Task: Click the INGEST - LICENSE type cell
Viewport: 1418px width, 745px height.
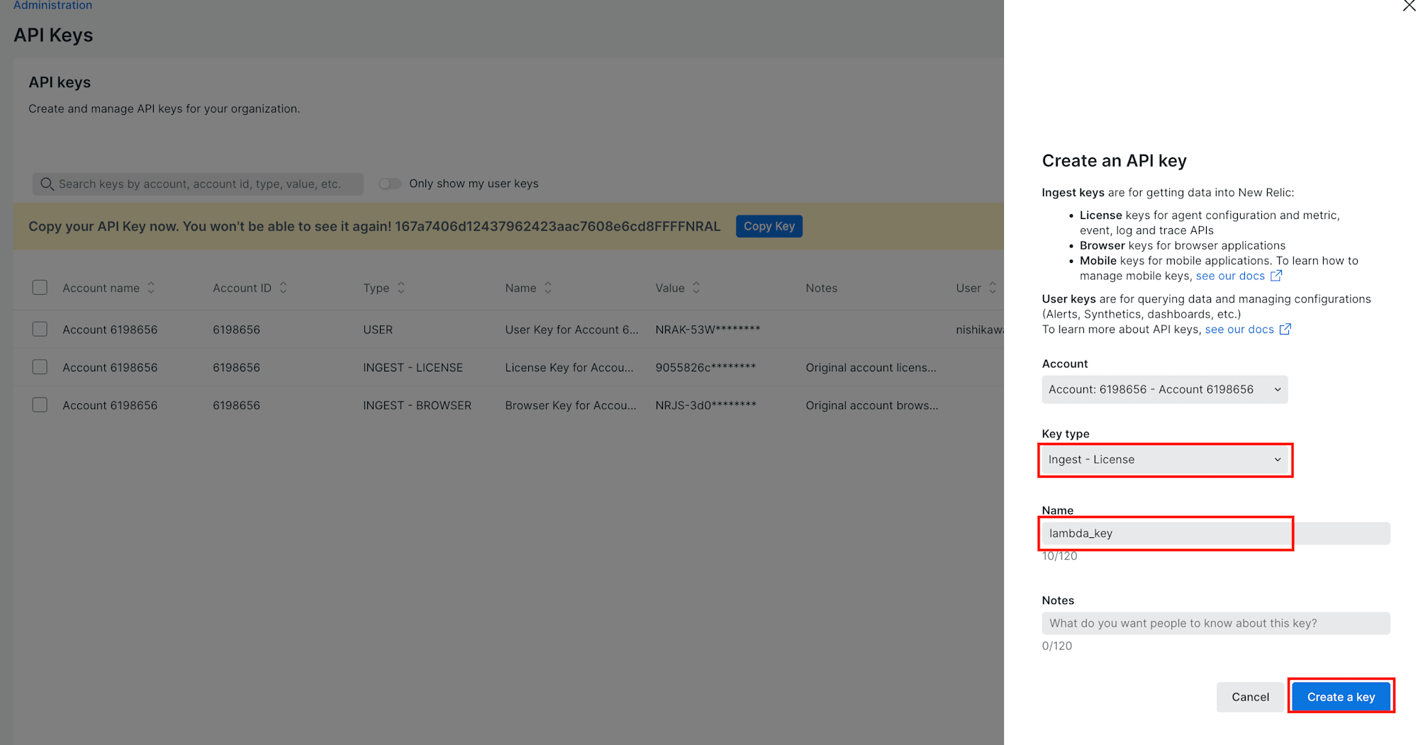Action: pyautogui.click(x=413, y=367)
